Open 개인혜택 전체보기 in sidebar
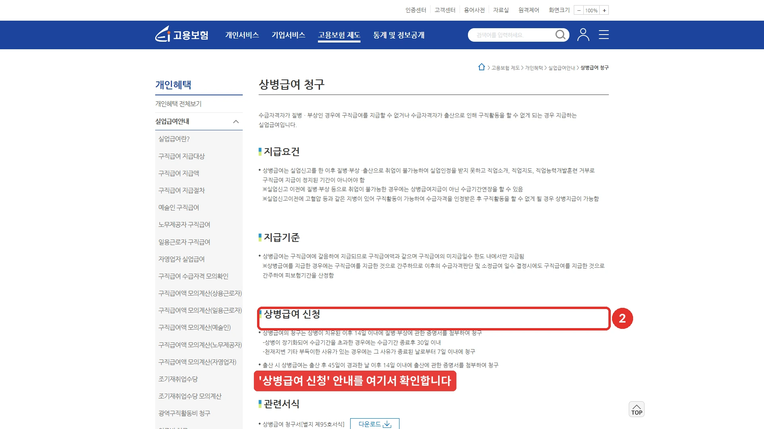 (x=178, y=104)
